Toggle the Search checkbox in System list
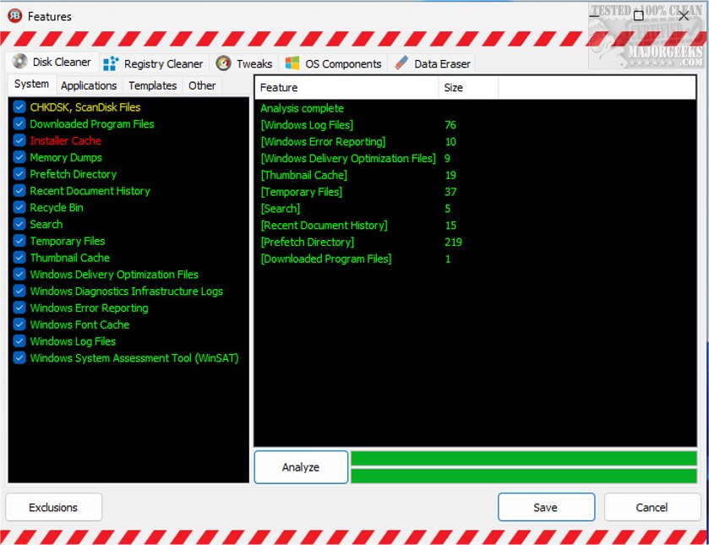This screenshot has width=709, height=545. click(19, 224)
